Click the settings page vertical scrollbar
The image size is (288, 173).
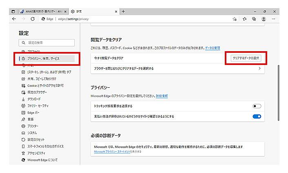click(278, 93)
